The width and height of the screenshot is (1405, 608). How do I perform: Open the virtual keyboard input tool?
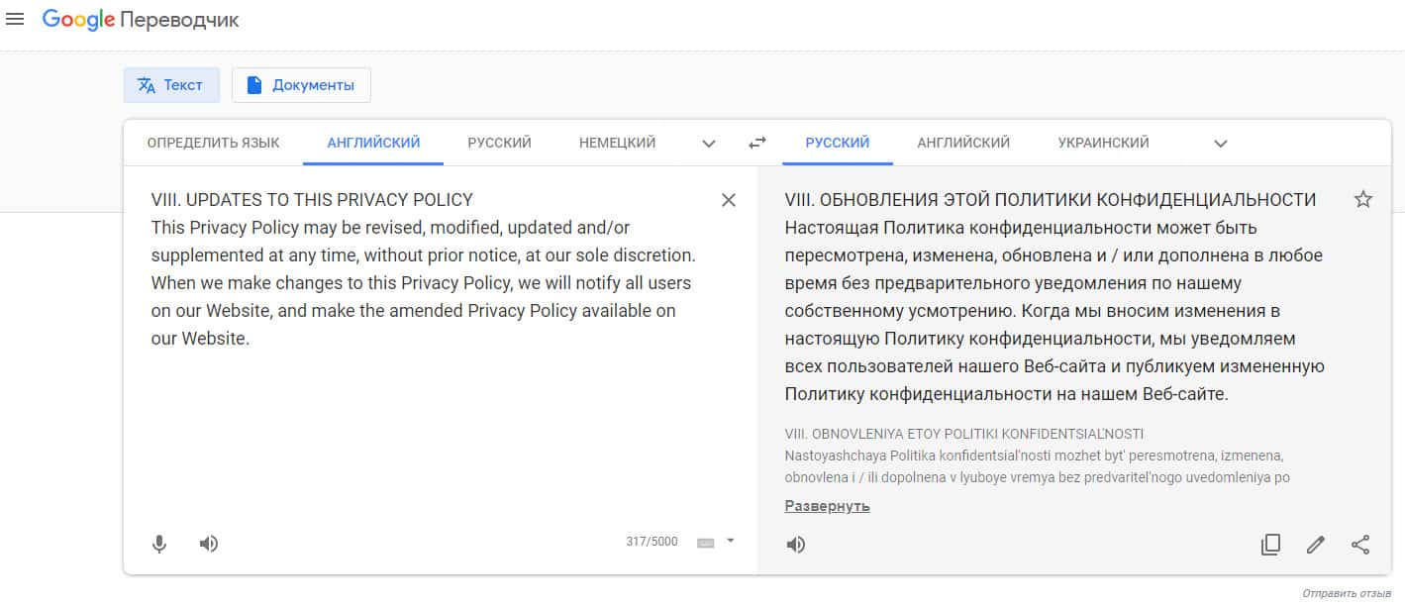point(705,543)
